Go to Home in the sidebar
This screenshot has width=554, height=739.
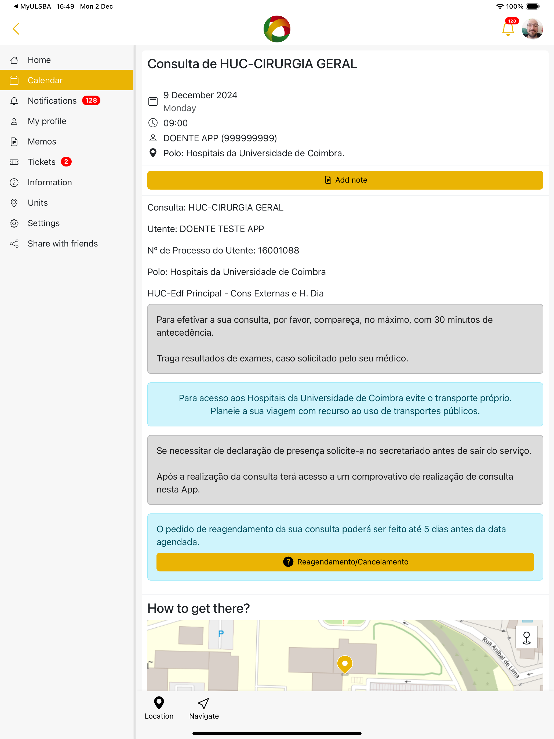pyautogui.click(x=67, y=60)
